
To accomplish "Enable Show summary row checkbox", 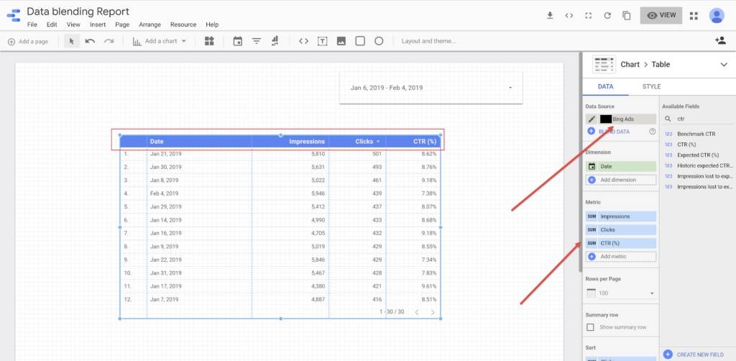I will pos(591,327).
